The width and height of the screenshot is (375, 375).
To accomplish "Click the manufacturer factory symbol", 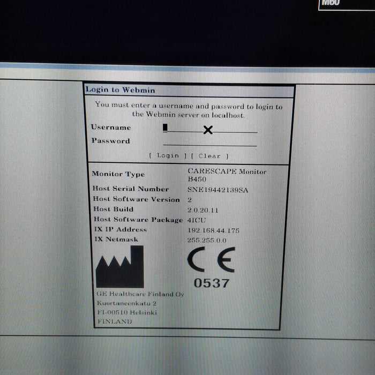I will click(120, 267).
